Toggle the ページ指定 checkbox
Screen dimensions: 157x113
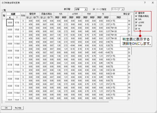[x=94, y=9]
